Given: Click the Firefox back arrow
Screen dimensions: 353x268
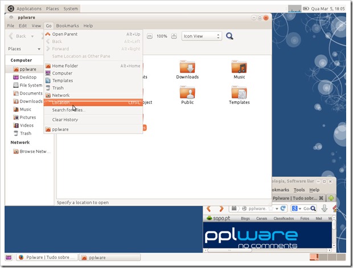Looking at the screenshot, I should tap(209, 209).
